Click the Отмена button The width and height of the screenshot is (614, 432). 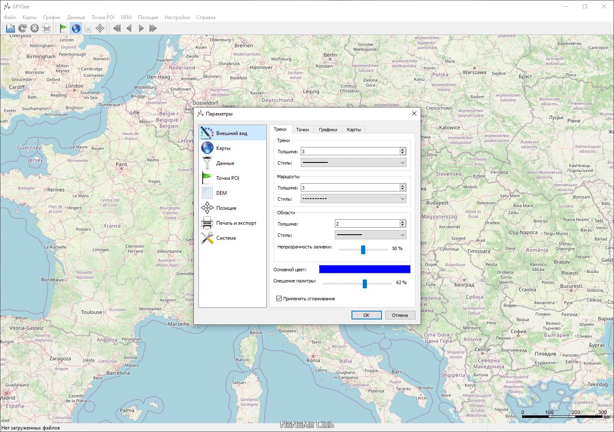tap(400, 315)
